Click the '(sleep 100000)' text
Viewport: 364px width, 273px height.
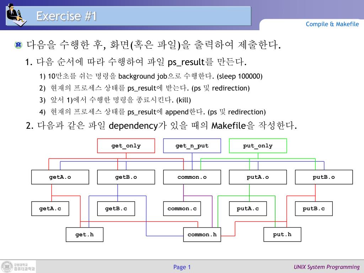[240, 76]
